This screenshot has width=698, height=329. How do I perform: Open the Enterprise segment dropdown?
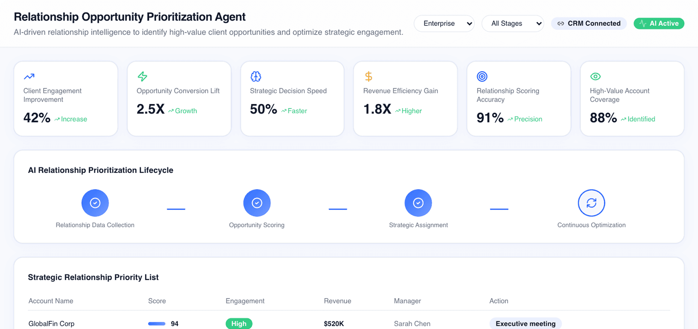tap(444, 23)
